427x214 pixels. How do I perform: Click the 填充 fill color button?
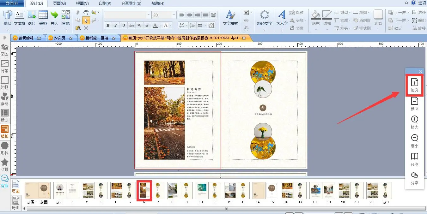[x=315, y=18]
